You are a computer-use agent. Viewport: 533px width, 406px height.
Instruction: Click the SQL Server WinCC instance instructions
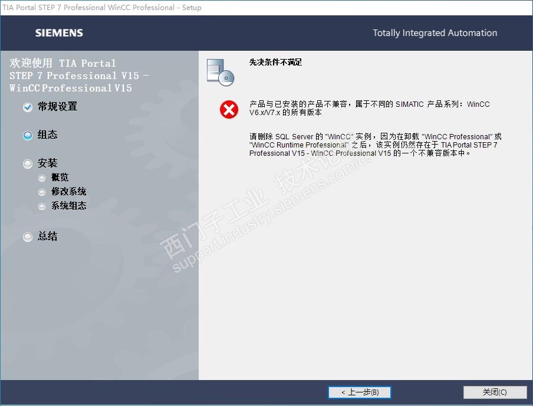pos(375,145)
